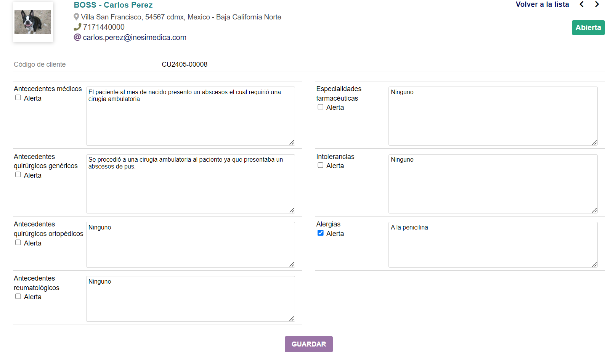Open the pet photo of BOSS

pos(33,22)
